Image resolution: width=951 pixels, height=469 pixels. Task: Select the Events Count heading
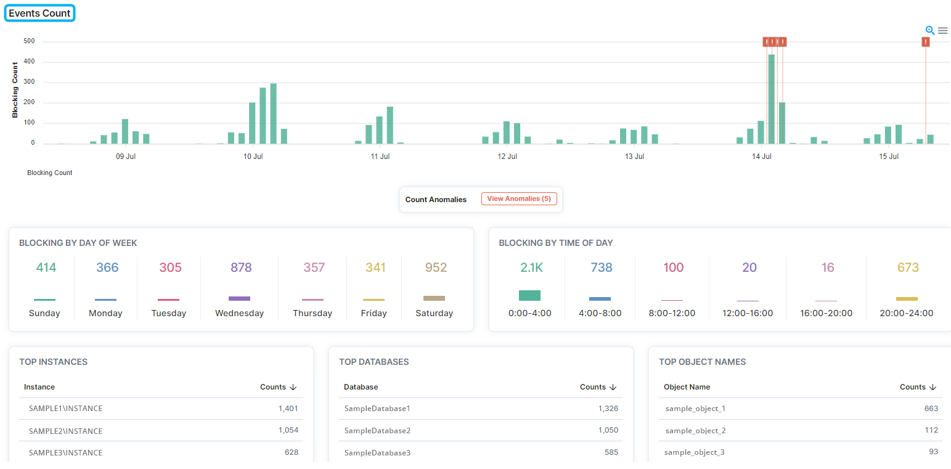click(x=39, y=14)
